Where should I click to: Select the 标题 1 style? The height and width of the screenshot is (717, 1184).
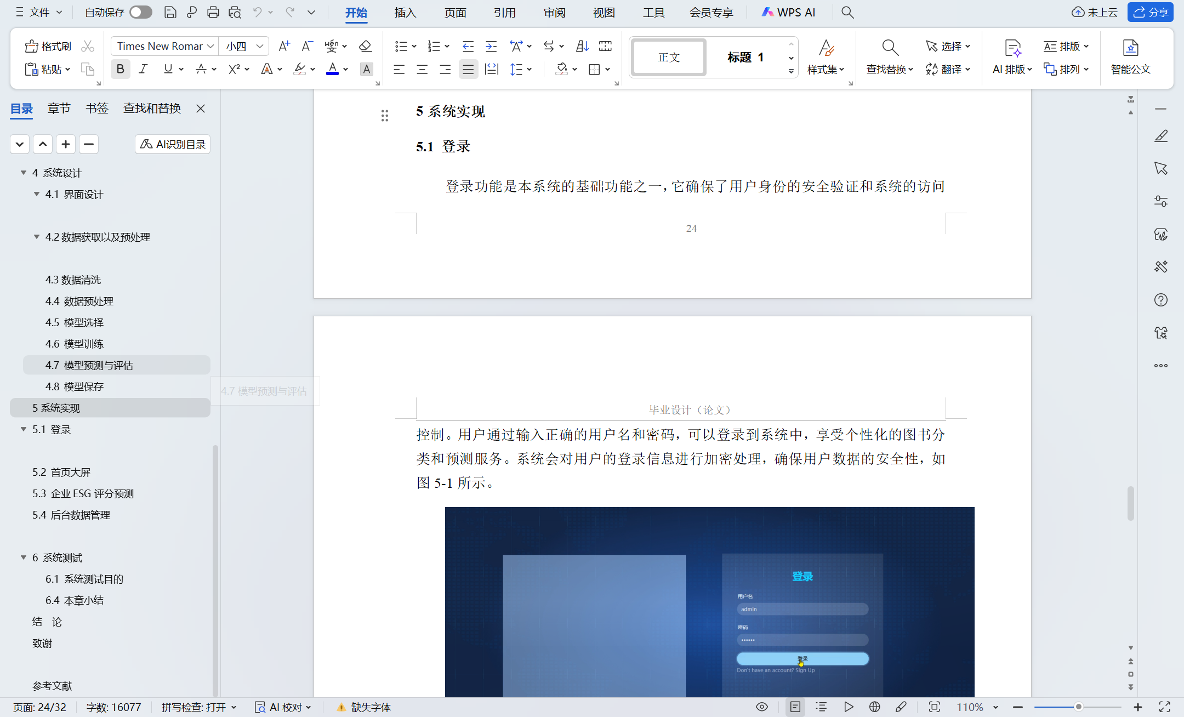[745, 57]
